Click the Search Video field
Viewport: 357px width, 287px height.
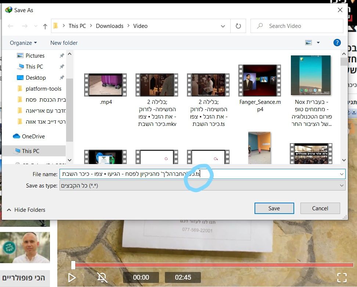297,26
